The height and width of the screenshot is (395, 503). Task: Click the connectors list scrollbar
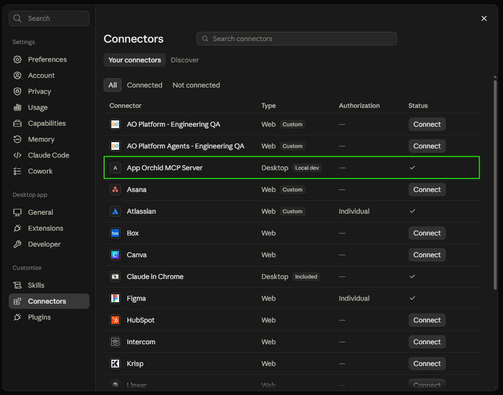click(x=495, y=184)
